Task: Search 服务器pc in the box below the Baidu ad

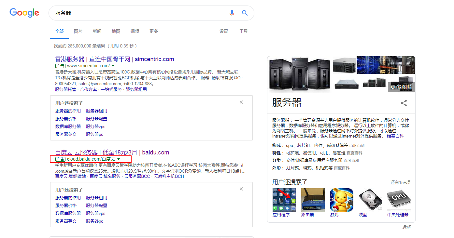Action: tap(94, 221)
